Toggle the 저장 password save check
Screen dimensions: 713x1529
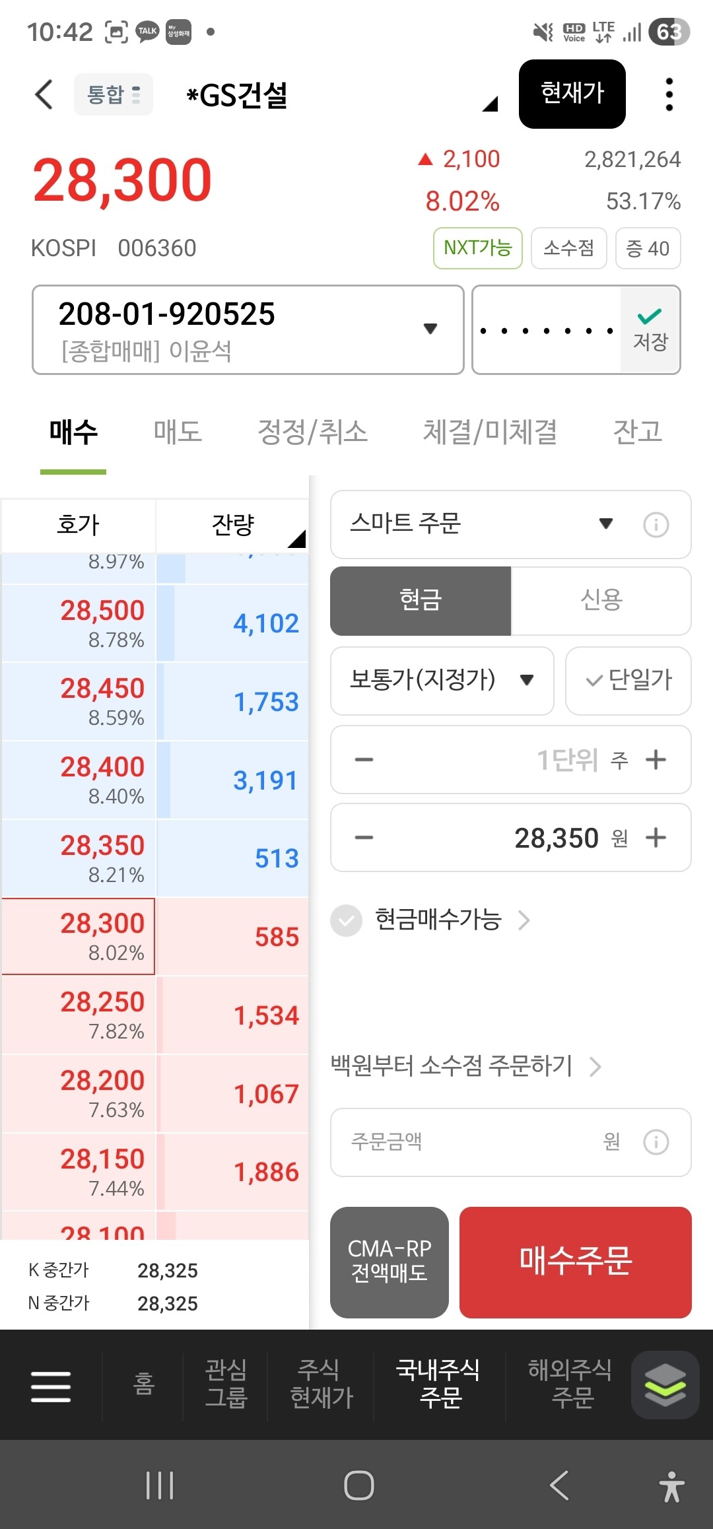click(x=650, y=329)
